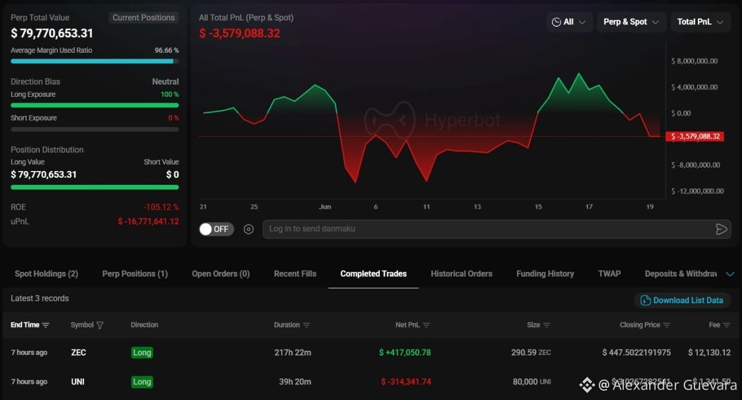The height and width of the screenshot is (400, 742).
Task: Filter by Symbol funnel icon
Action: point(100,325)
